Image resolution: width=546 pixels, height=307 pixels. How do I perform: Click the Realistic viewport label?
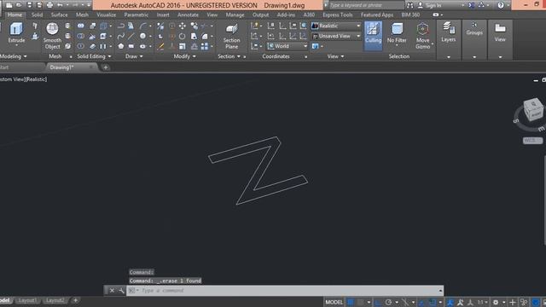(37, 79)
